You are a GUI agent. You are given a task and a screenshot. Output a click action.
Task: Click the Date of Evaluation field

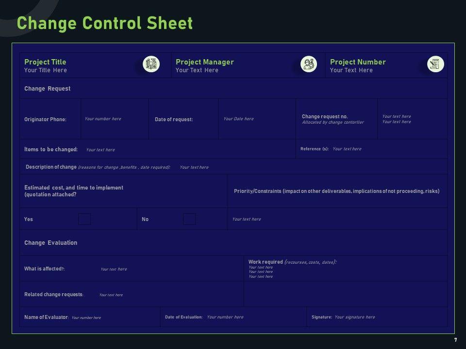tap(225, 317)
